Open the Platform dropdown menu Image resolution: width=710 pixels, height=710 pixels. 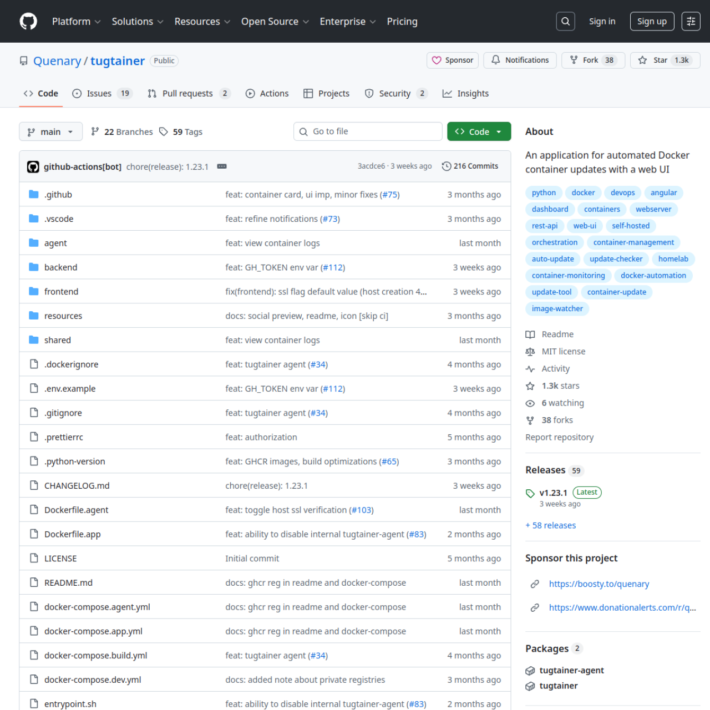point(76,21)
